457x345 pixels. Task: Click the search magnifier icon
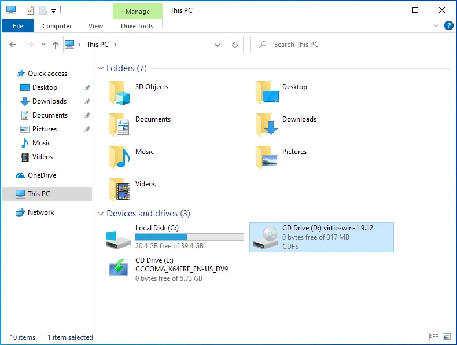click(x=263, y=45)
